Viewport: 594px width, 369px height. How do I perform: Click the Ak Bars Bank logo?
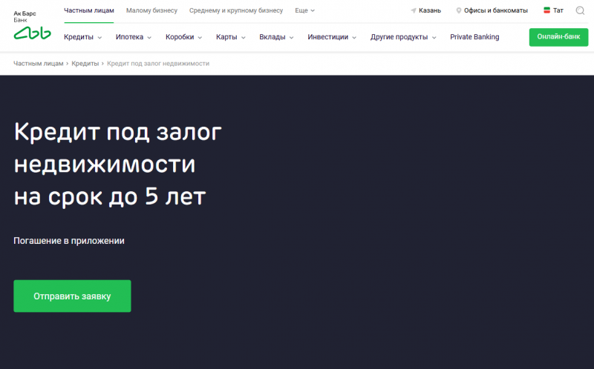click(32, 25)
